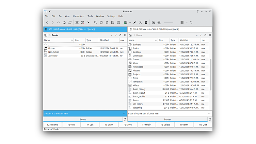This screenshot has width=256, height=144.
Task: Expand the left panel status bar chevron
Action: [125, 113]
